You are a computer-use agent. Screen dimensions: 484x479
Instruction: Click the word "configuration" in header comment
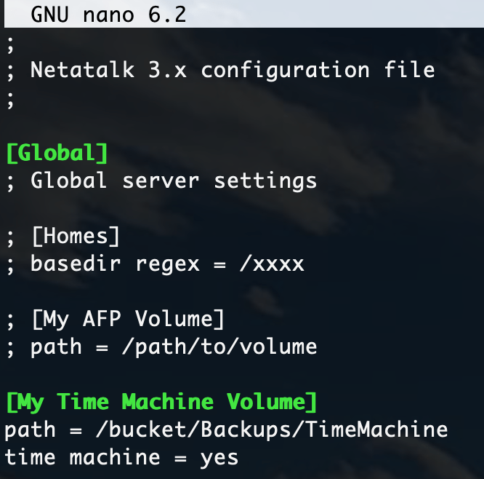pos(285,71)
